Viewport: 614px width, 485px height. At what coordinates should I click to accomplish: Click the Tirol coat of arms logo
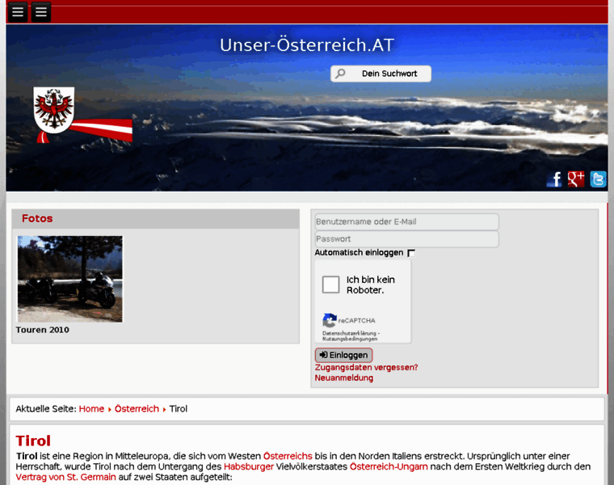point(54,110)
